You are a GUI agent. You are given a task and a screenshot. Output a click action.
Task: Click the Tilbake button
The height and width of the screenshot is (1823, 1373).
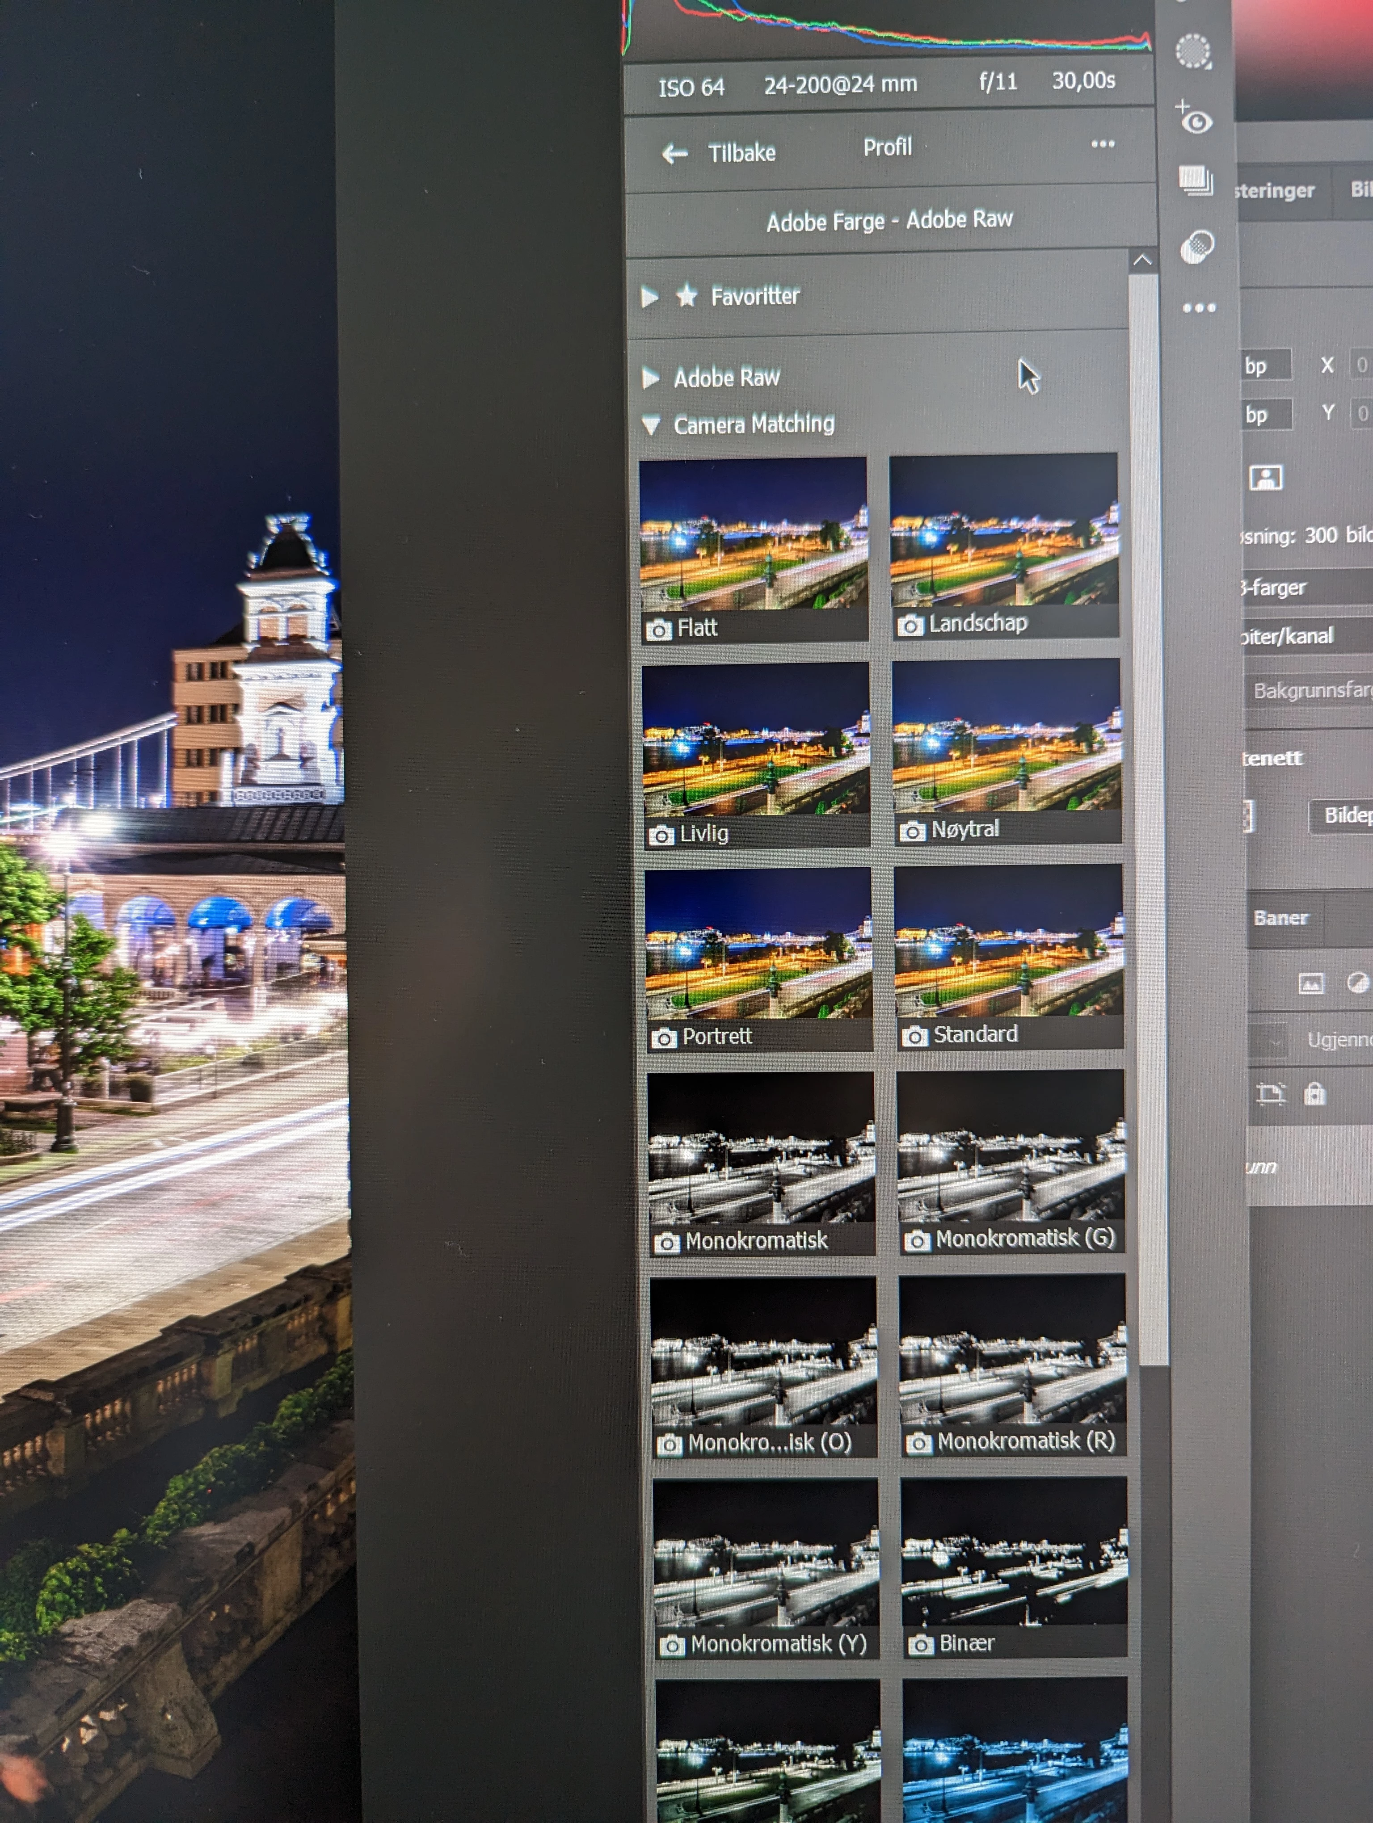[741, 153]
